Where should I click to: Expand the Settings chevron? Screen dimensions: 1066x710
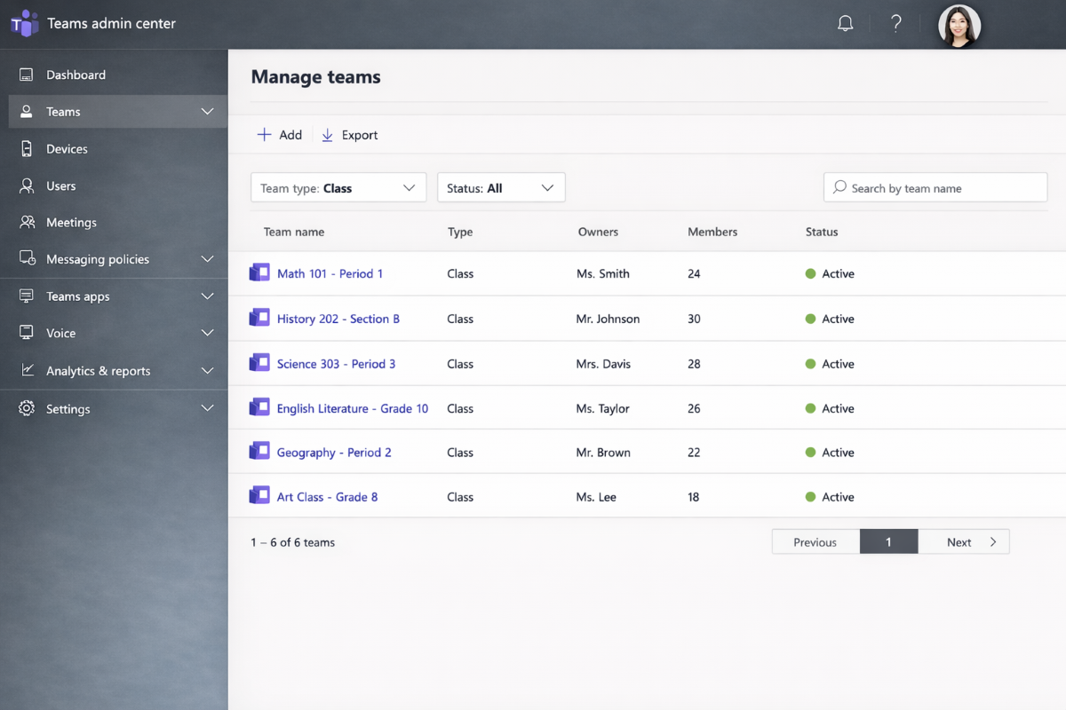click(207, 408)
